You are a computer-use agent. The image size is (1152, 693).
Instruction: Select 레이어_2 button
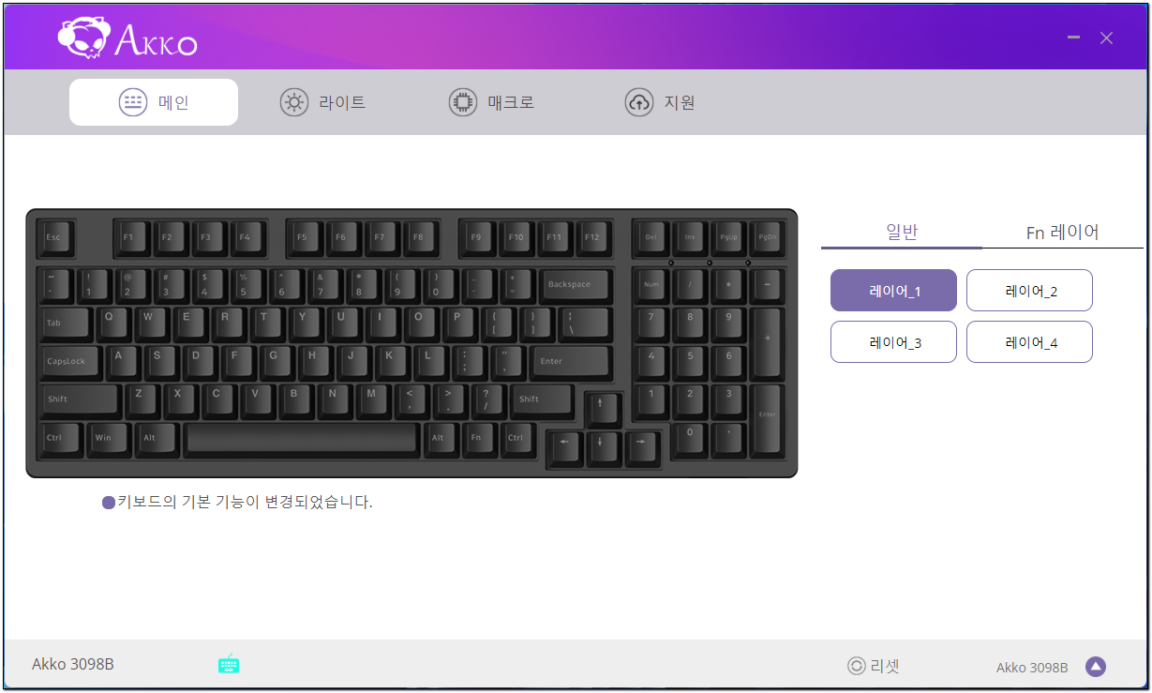1029,291
